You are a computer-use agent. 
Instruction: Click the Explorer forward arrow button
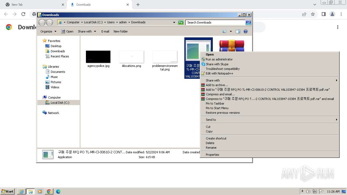pyautogui.click(x=49, y=22)
